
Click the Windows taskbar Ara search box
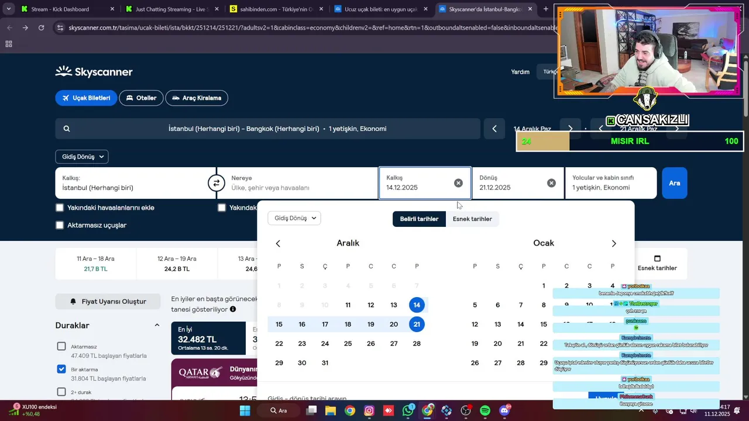(x=279, y=410)
